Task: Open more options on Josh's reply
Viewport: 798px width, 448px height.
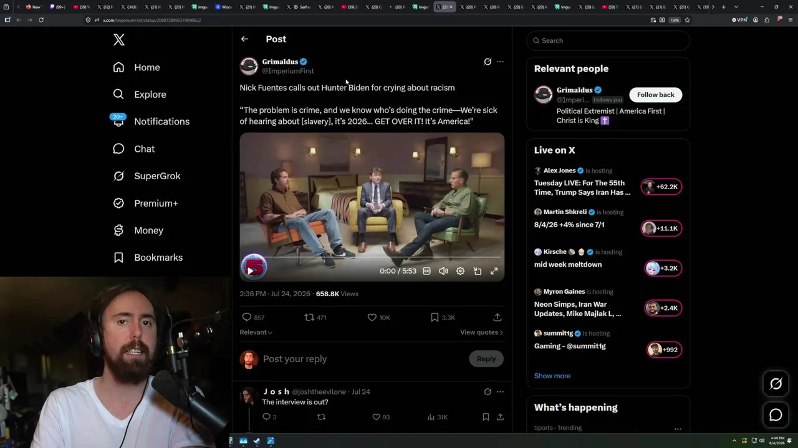Action: (x=500, y=392)
